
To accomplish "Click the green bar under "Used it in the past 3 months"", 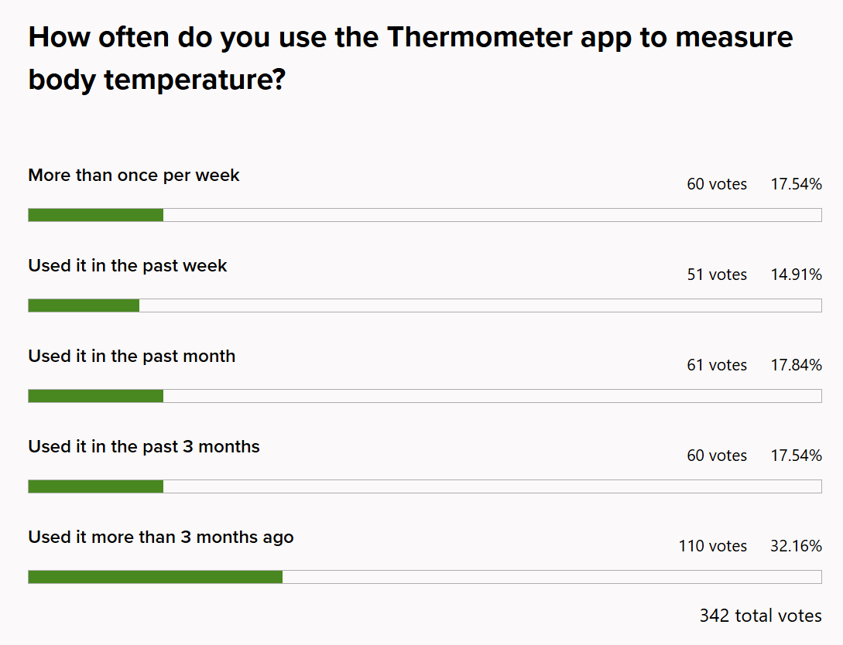I will pos(96,486).
